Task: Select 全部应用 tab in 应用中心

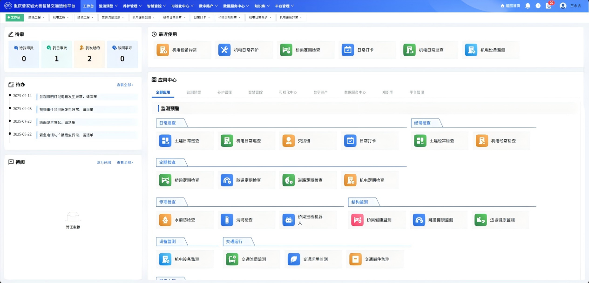Action: 163,92
